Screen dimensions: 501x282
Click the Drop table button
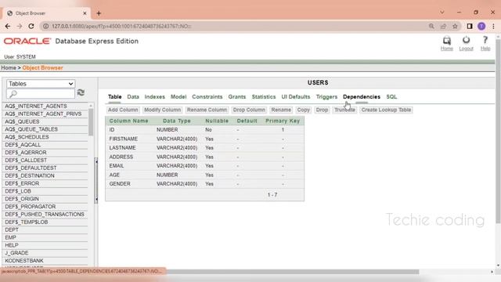322,110
